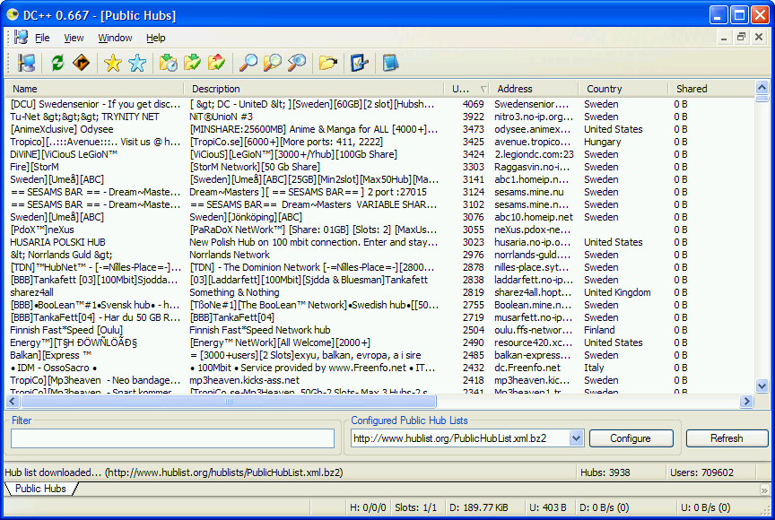Select the HUSARIA POLSKI HUB row
Image resolution: width=775 pixels, height=520 pixels.
pyautogui.click(x=380, y=242)
